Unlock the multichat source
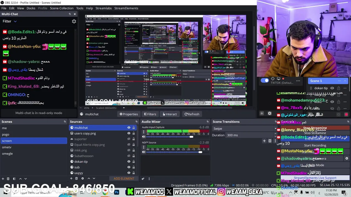351x197 pixels. pyautogui.click(x=134, y=128)
